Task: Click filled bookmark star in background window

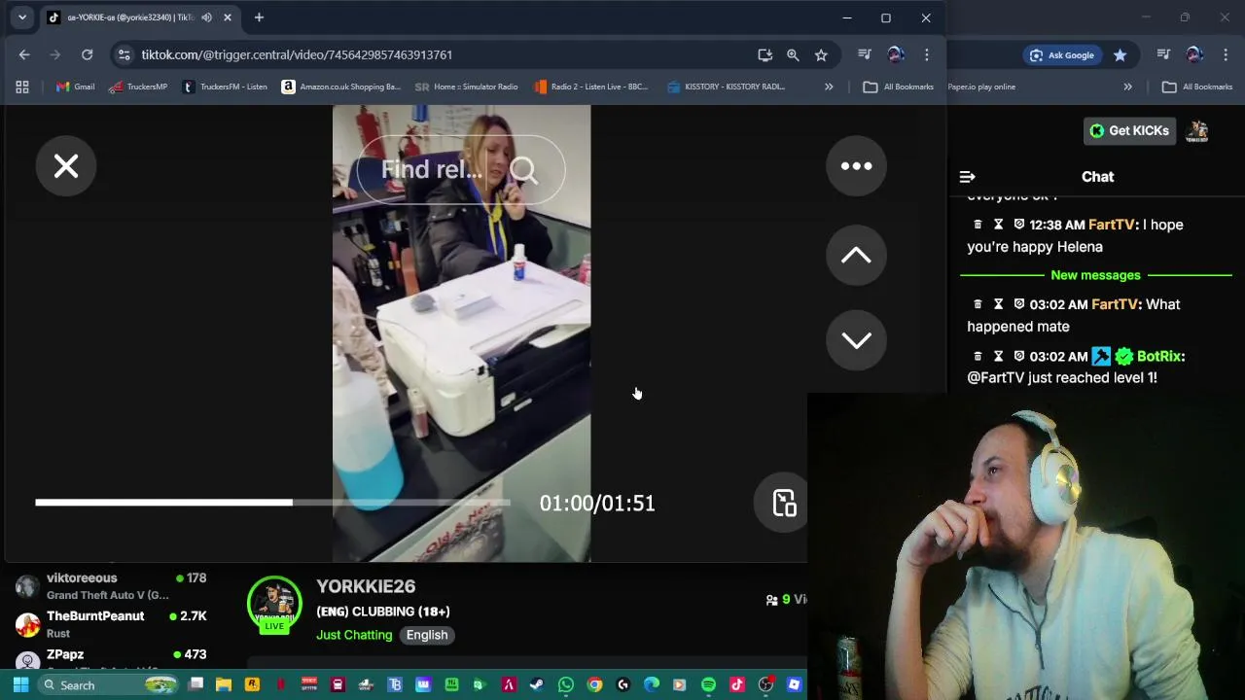Action: (x=1120, y=55)
